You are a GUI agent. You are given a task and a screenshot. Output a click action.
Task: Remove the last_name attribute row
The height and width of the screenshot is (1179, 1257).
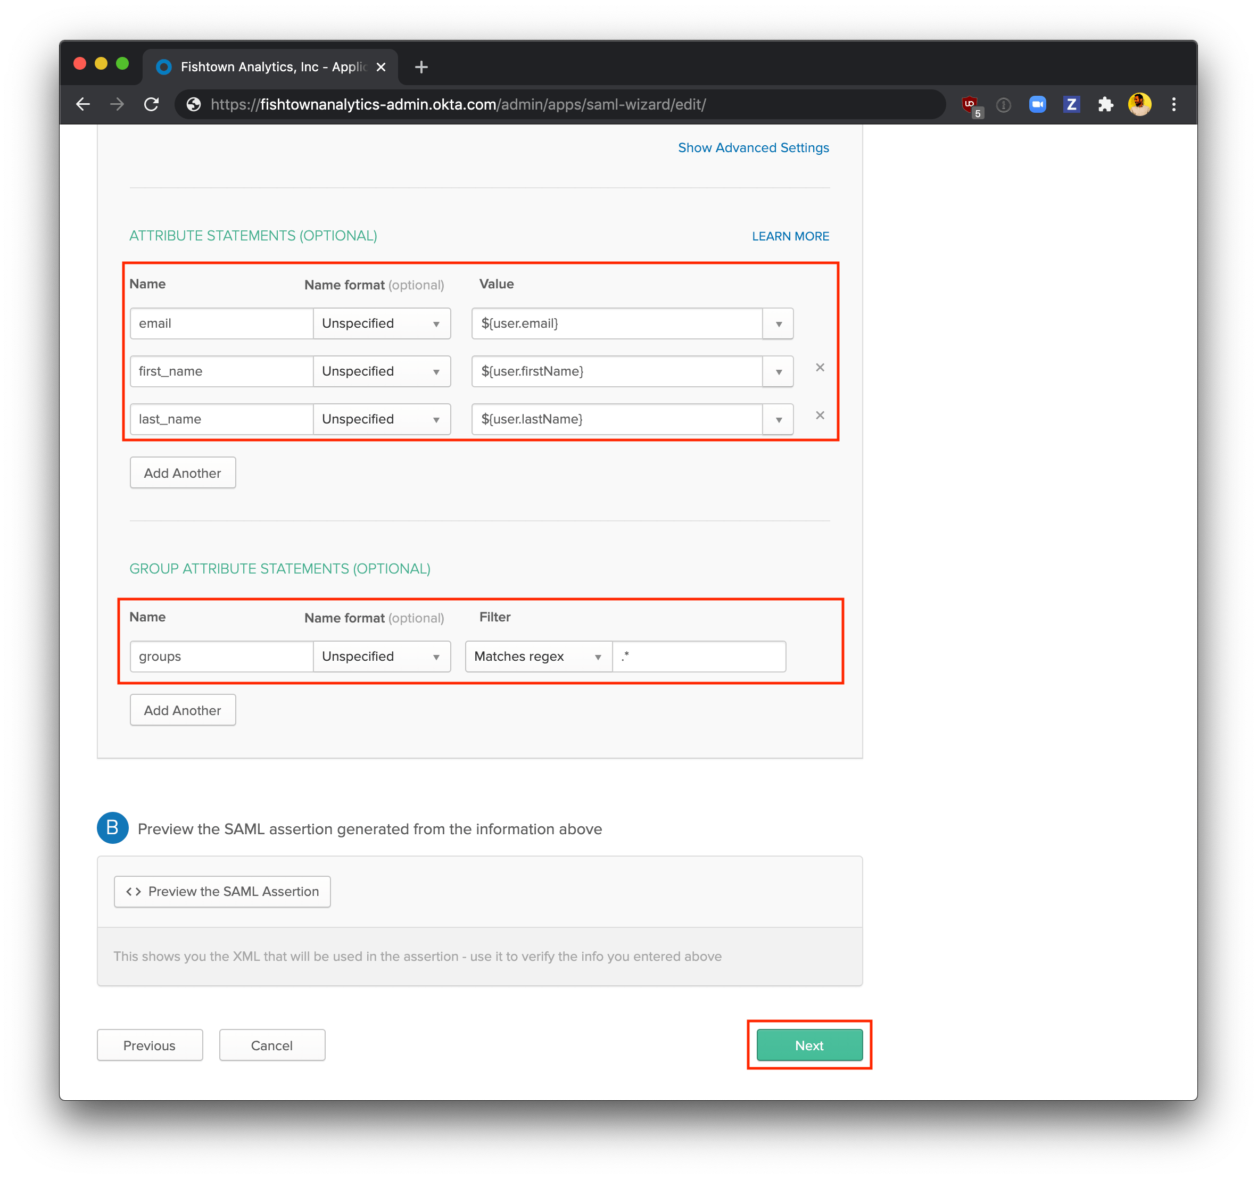click(x=820, y=416)
